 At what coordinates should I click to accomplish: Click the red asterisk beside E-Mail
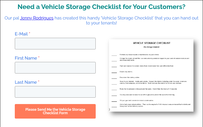point(30,33)
